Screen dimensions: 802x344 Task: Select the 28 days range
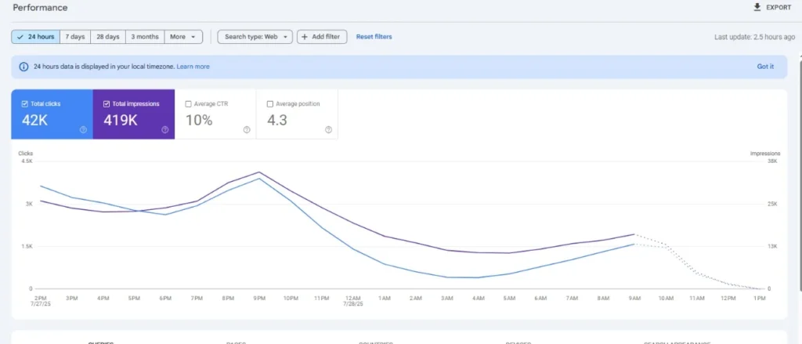[x=107, y=37]
